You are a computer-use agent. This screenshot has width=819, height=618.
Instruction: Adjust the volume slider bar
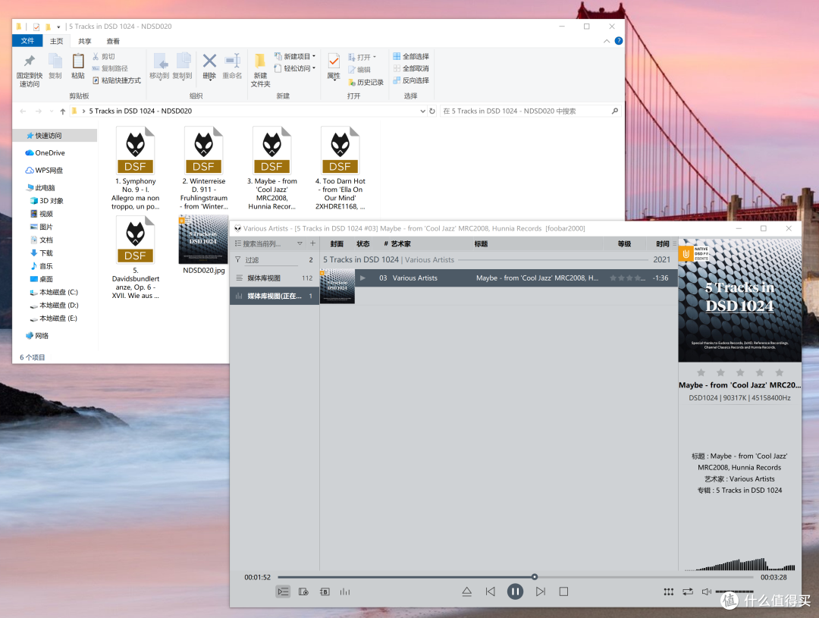tap(734, 591)
